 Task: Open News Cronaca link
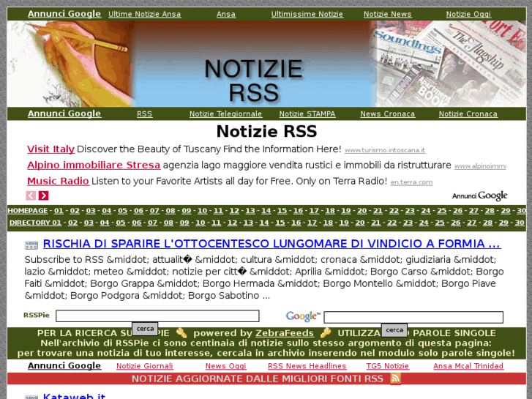click(x=387, y=114)
